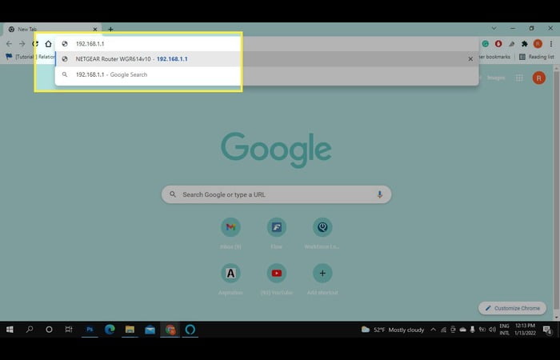Open the Chrome profile avatar in toolbar
The image size is (560, 360).
click(x=538, y=43)
